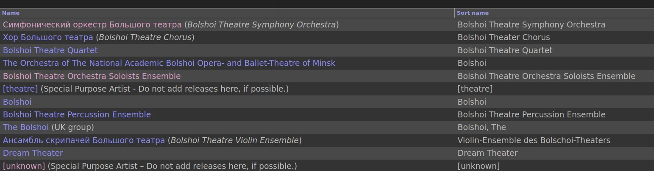The image size is (654, 171).
Task: Open The Bolshoi UK group link
Action: click(26, 127)
